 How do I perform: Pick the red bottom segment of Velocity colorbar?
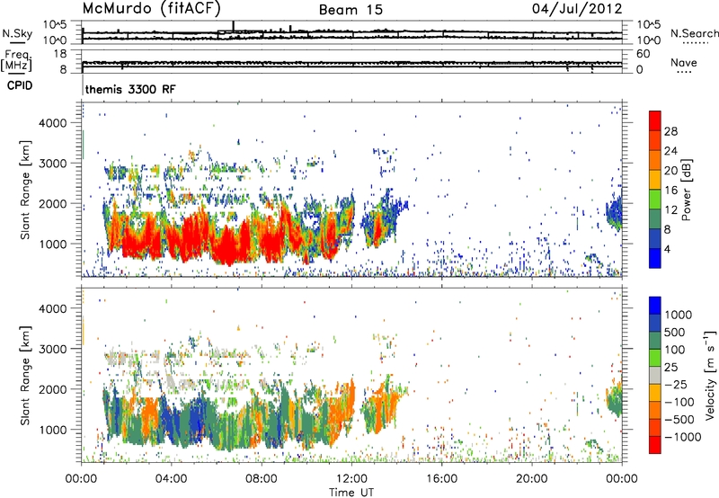click(655, 445)
